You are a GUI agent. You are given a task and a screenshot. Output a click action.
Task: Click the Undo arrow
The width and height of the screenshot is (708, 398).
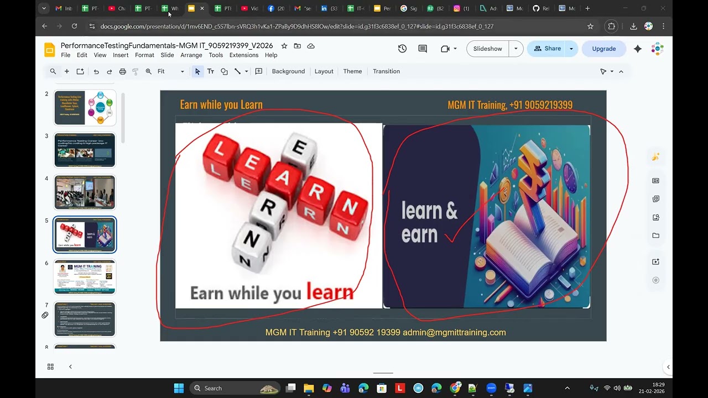96,71
